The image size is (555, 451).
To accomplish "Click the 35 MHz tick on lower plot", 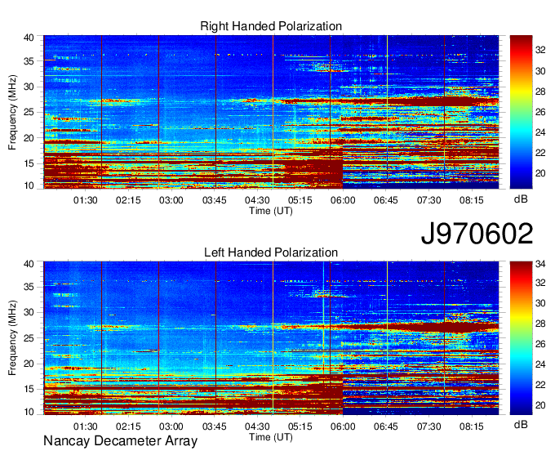I will [29, 287].
